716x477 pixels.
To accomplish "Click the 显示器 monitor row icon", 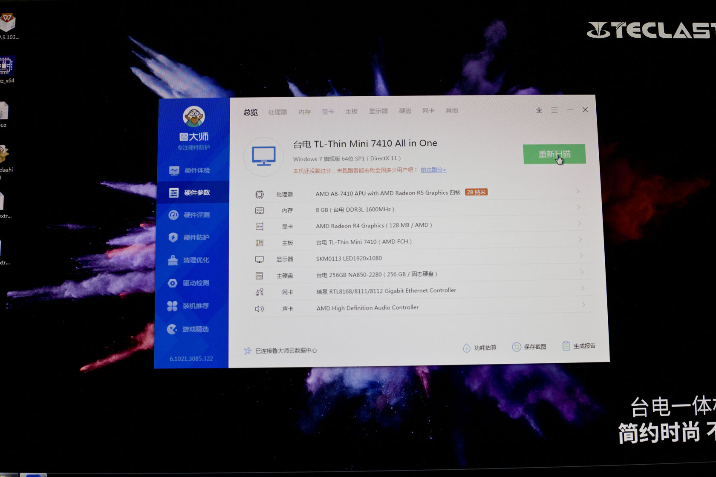I will click(x=259, y=259).
